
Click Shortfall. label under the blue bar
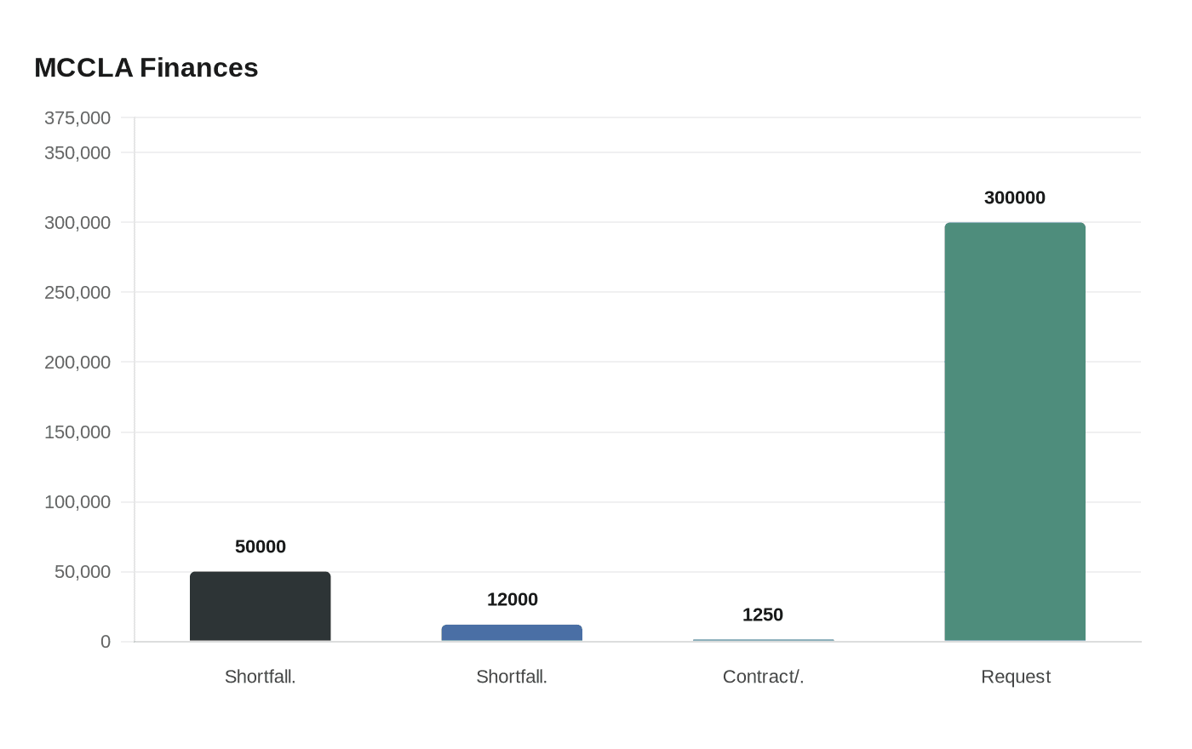[x=512, y=677]
